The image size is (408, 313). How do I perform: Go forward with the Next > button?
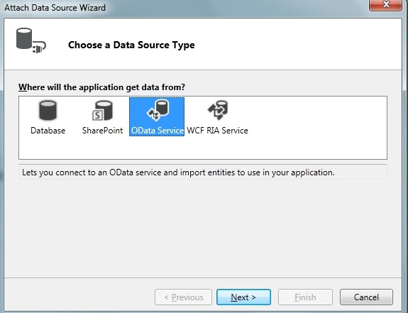(x=243, y=297)
